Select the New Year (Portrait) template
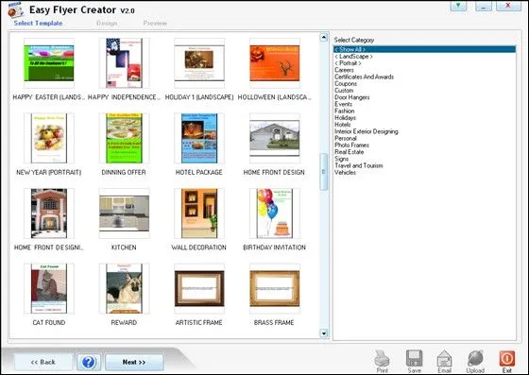The width and height of the screenshot is (529, 375). [49, 138]
